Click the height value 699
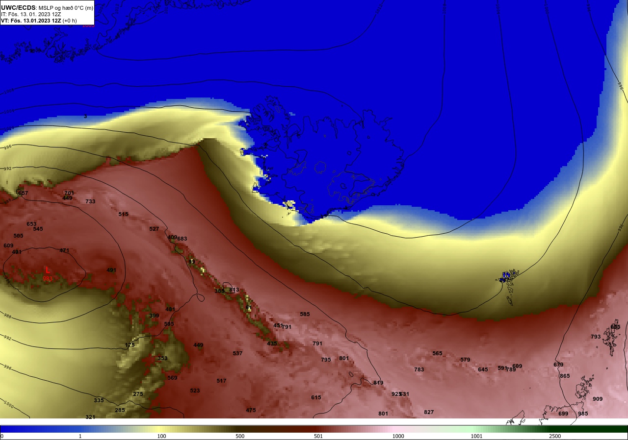Viewport: 628px width, 440px height. click(x=563, y=414)
